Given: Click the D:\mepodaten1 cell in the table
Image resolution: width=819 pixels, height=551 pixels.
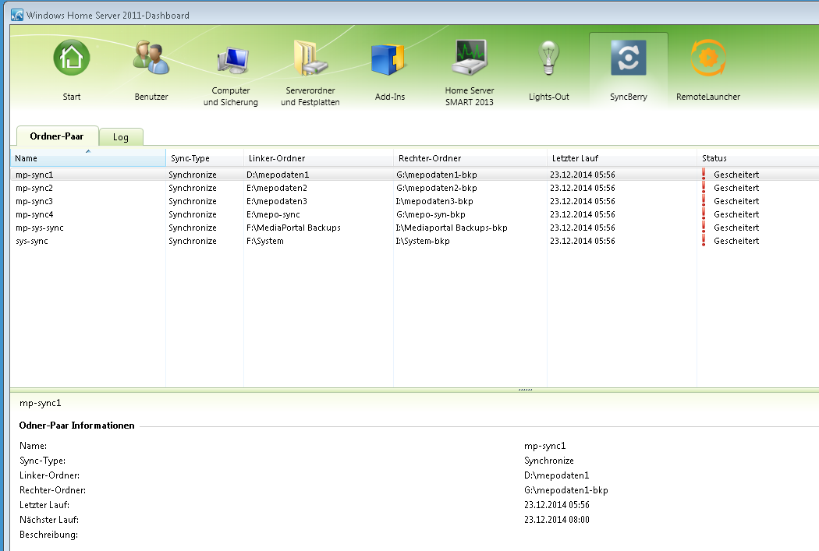Looking at the screenshot, I should click(x=278, y=175).
